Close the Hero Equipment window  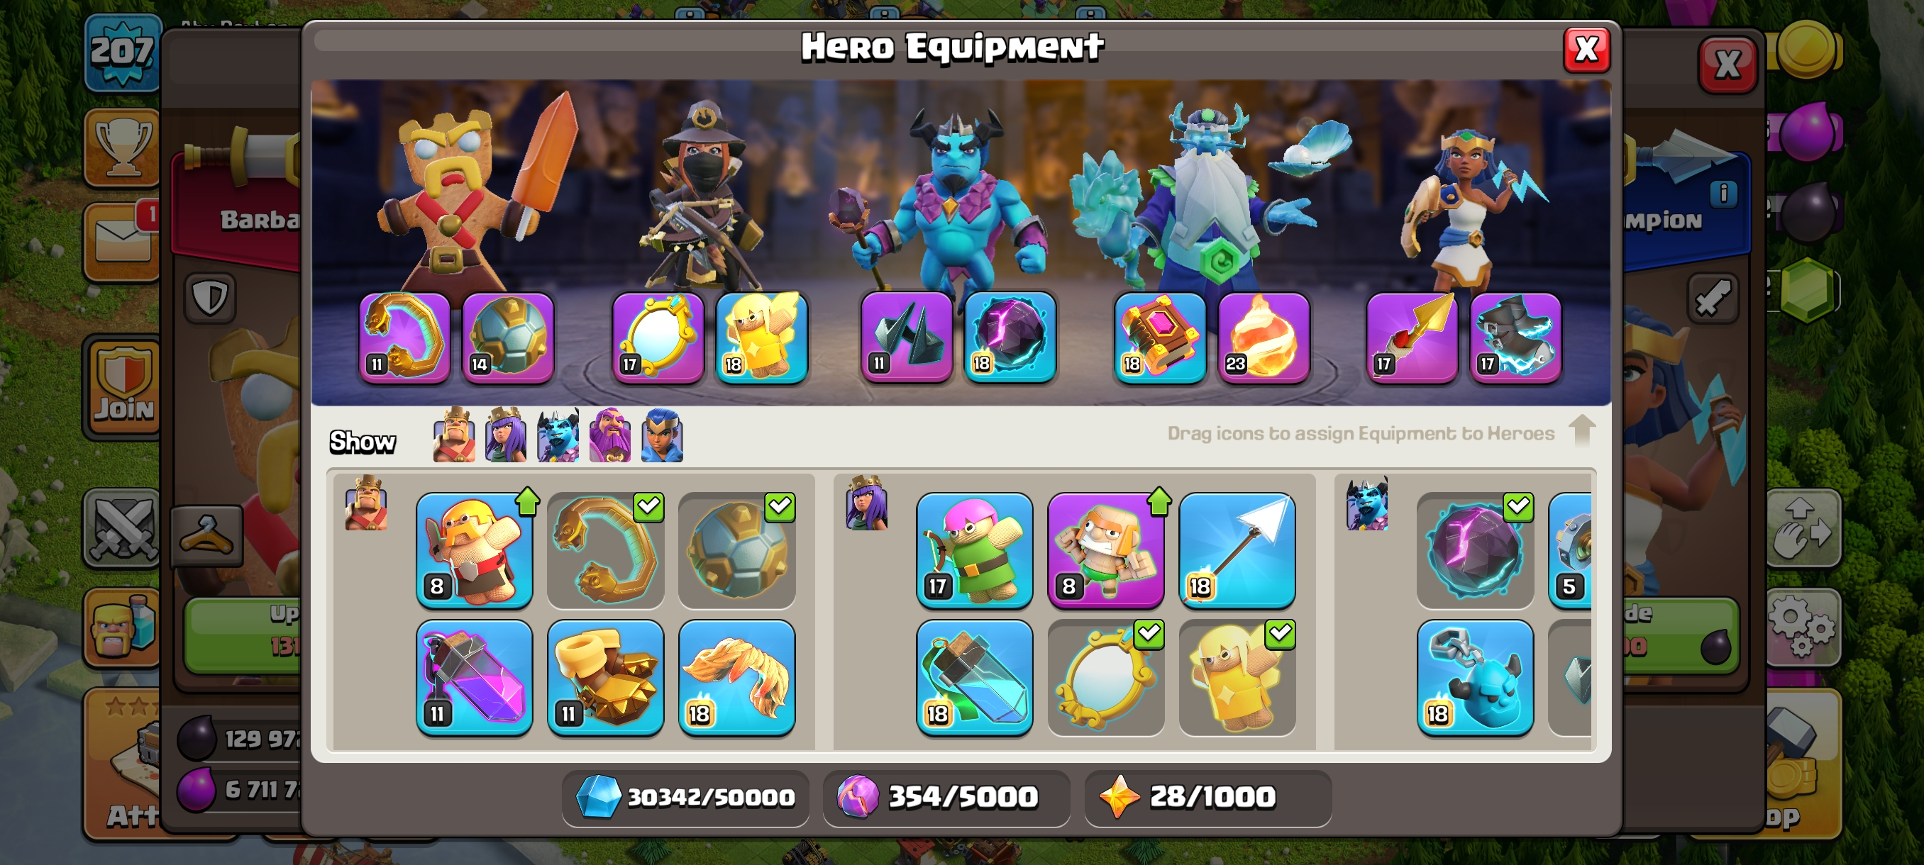click(1586, 50)
